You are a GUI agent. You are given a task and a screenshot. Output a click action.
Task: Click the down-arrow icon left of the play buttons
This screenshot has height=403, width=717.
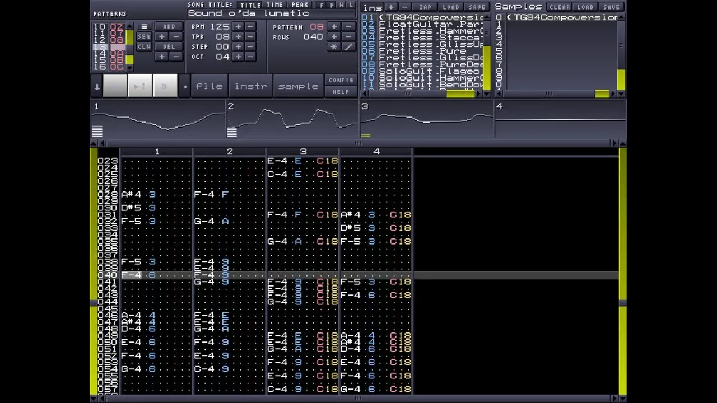97,87
